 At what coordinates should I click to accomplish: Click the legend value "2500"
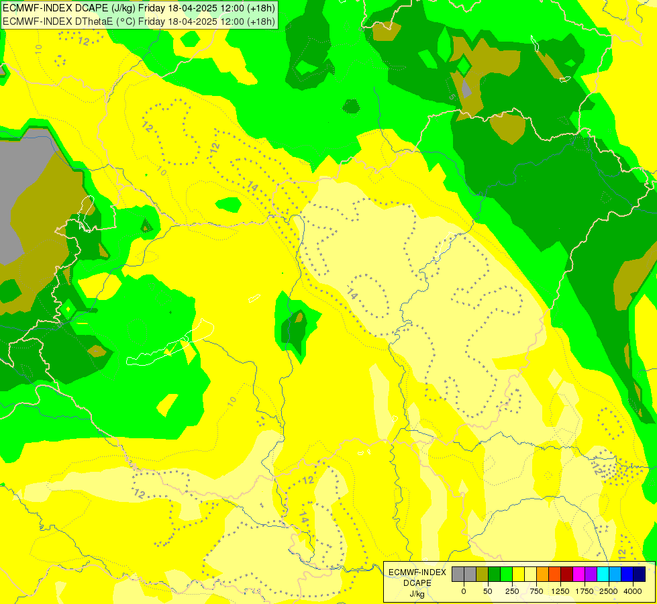click(609, 591)
